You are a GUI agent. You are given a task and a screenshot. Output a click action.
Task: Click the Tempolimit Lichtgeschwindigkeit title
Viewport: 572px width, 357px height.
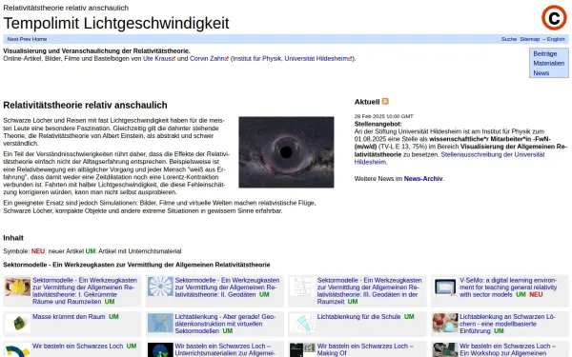(x=116, y=23)
